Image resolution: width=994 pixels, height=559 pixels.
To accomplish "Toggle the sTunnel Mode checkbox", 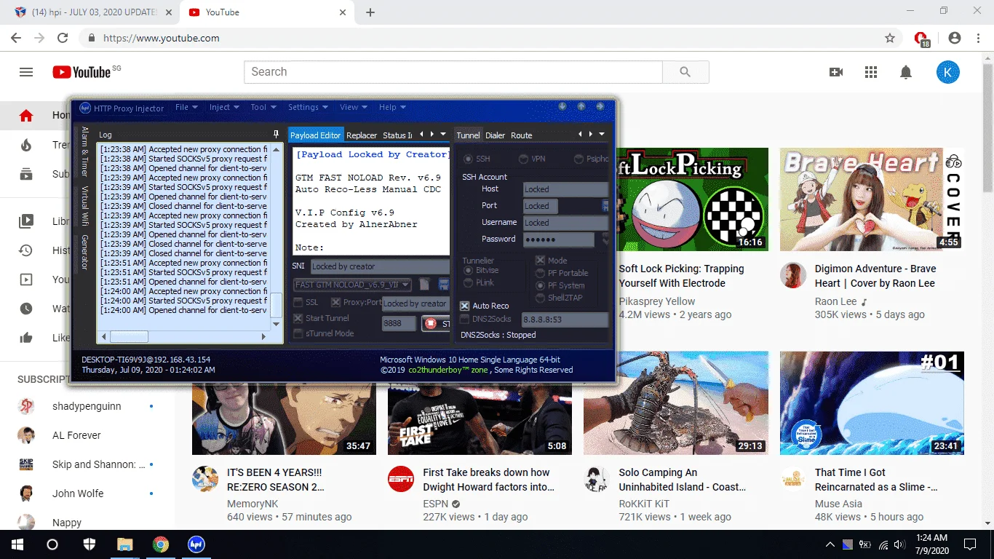I will pyautogui.click(x=298, y=333).
